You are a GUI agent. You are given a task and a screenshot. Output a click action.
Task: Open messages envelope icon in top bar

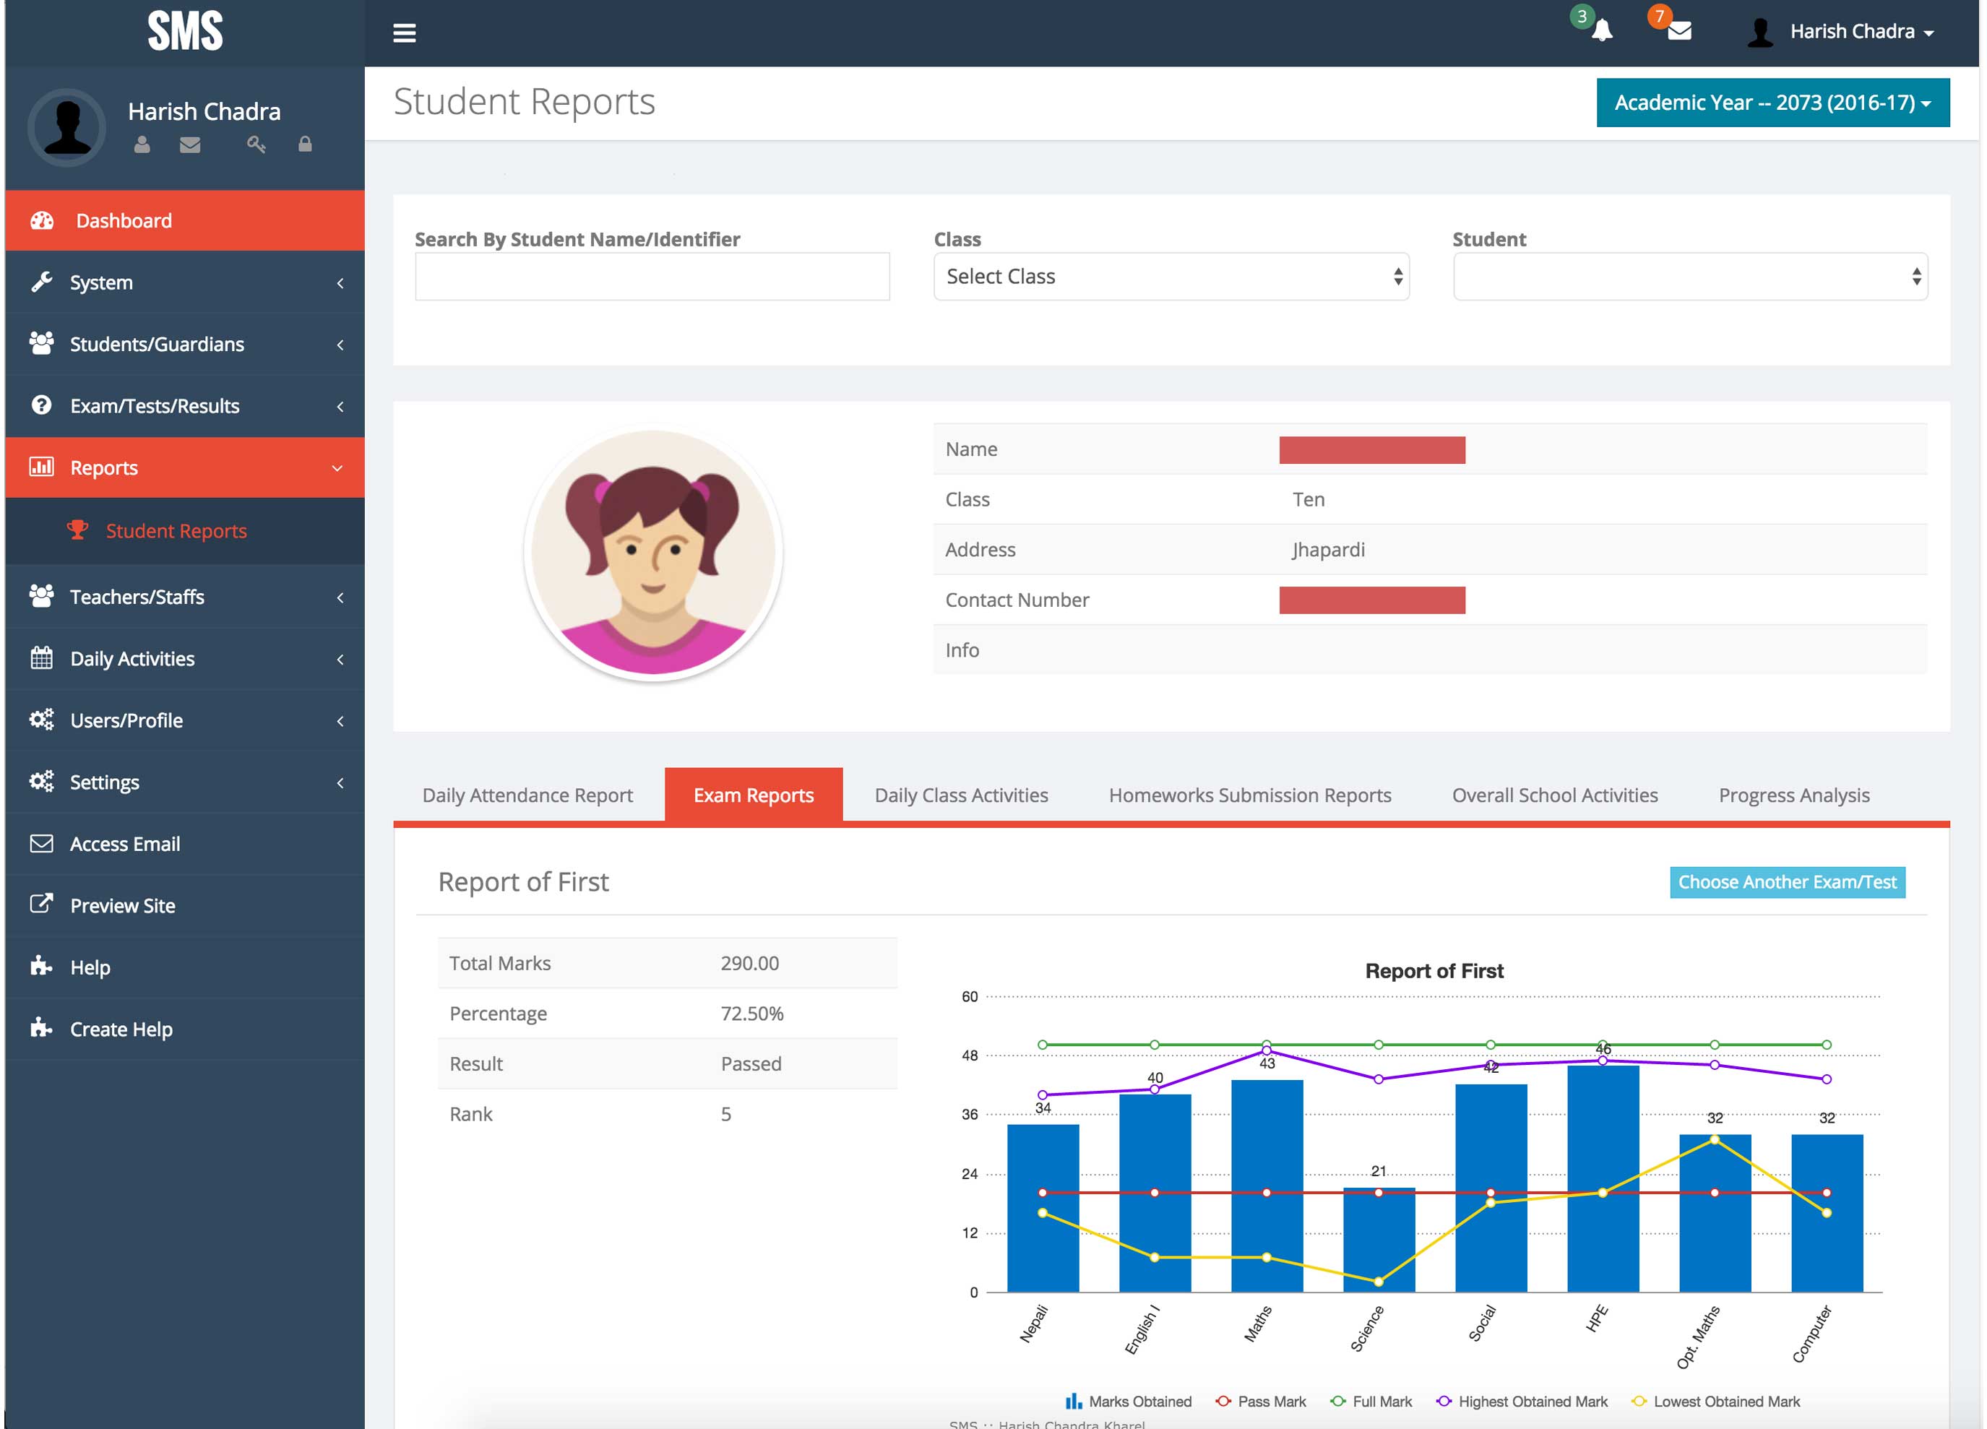1678,32
